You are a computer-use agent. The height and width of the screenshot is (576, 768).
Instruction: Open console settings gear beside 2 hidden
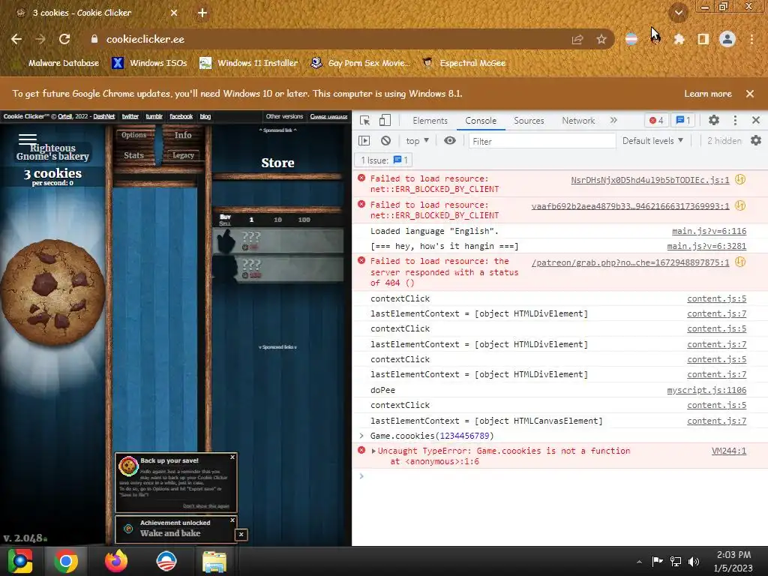coord(756,141)
